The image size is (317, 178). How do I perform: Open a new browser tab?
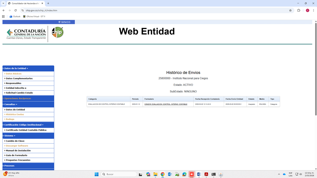(48, 3)
